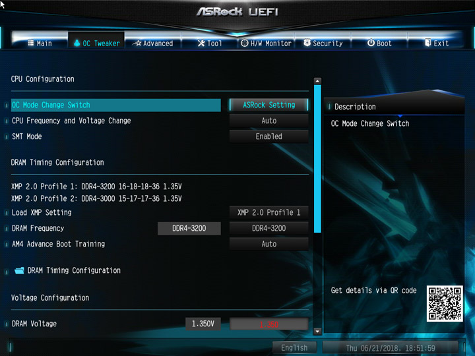Click the star icon on Advanced
Screen dimensions: 475x356
(138, 43)
